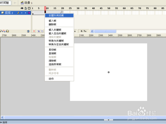Toggle show/hide all layers eye icon
This screenshot has height=124, width=166.
pyautogui.click(x=22, y=8)
